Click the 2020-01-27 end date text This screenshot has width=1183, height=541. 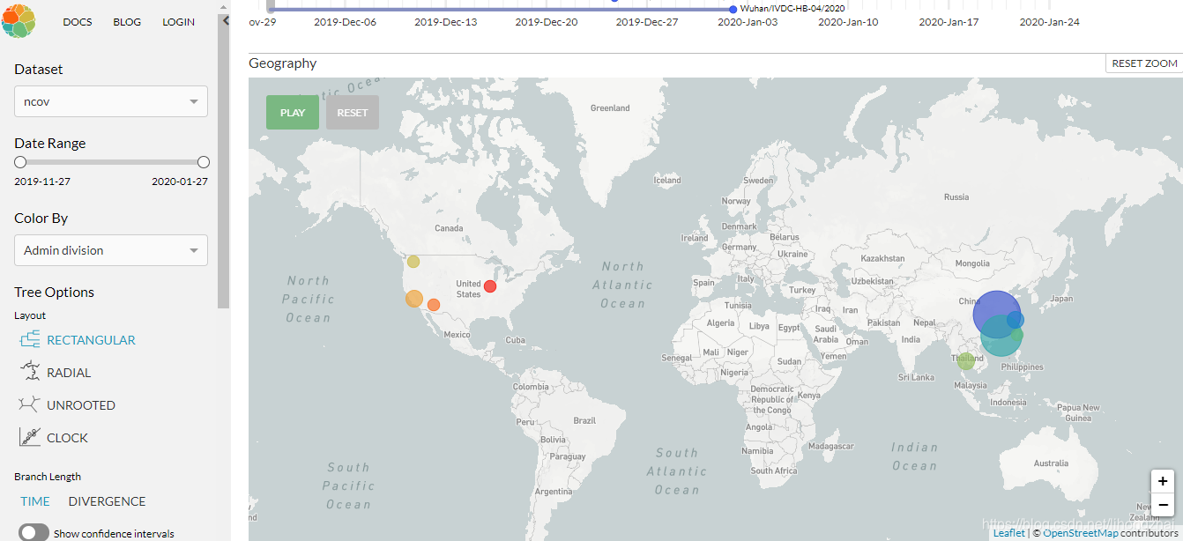coord(180,182)
